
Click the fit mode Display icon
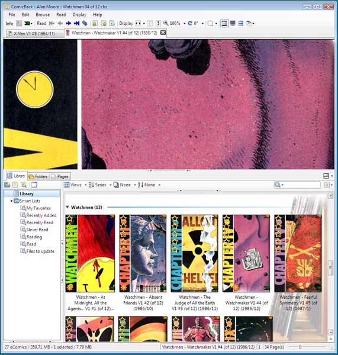(x=138, y=23)
